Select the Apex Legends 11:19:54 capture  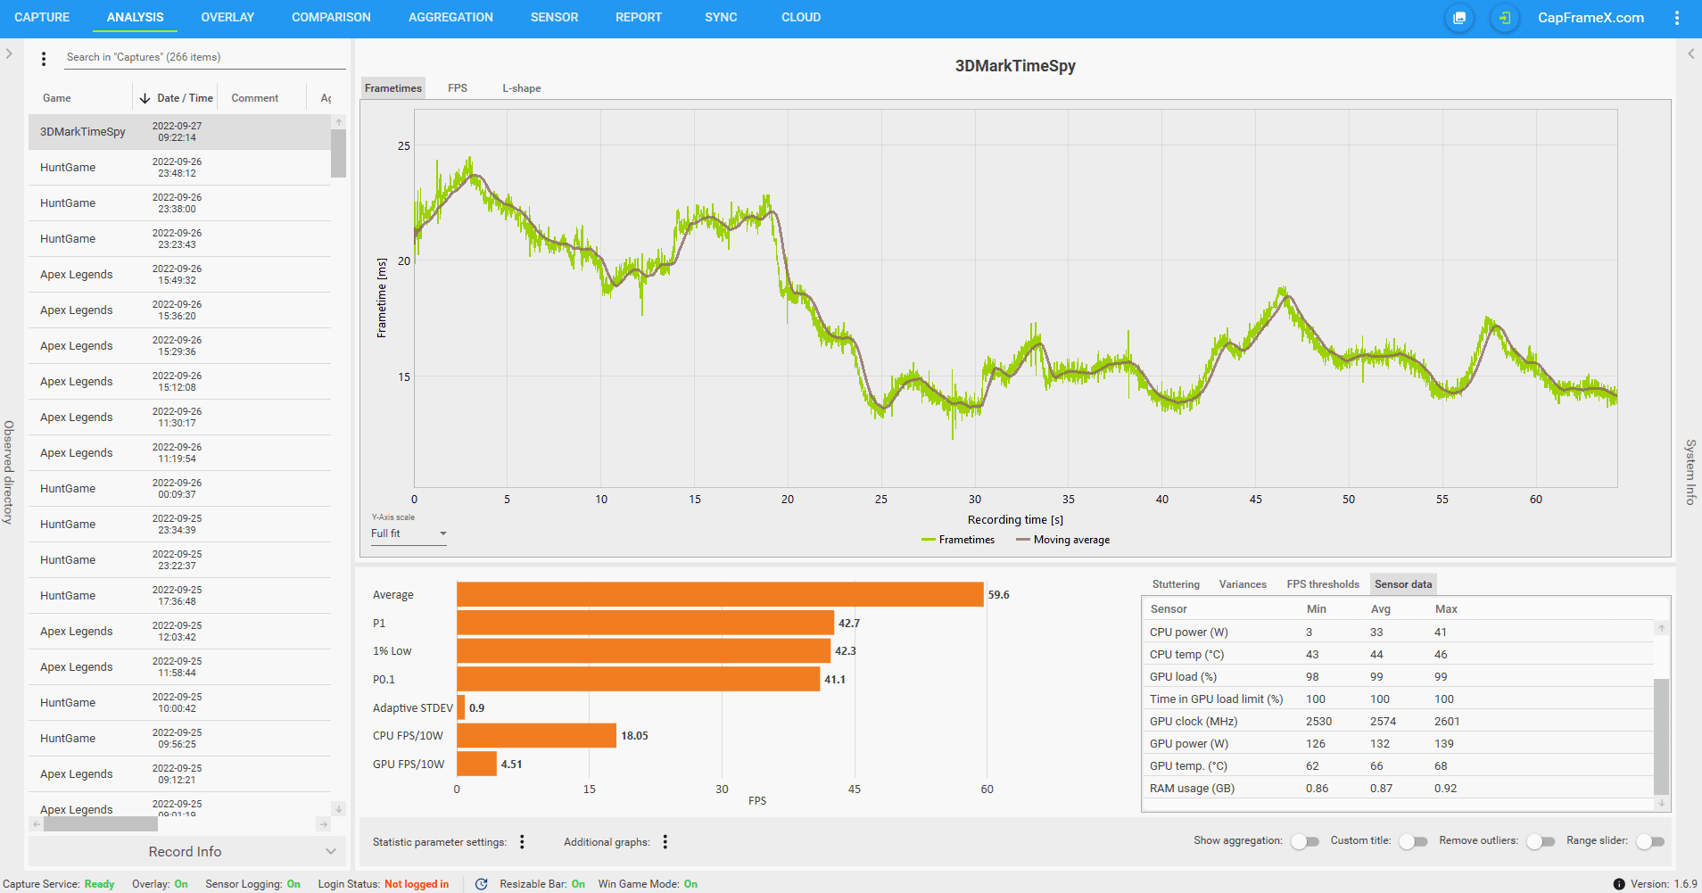pyautogui.click(x=179, y=453)
